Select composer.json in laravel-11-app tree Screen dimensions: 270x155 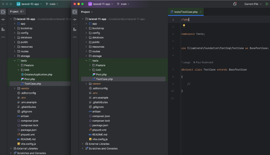pos(101,116)
